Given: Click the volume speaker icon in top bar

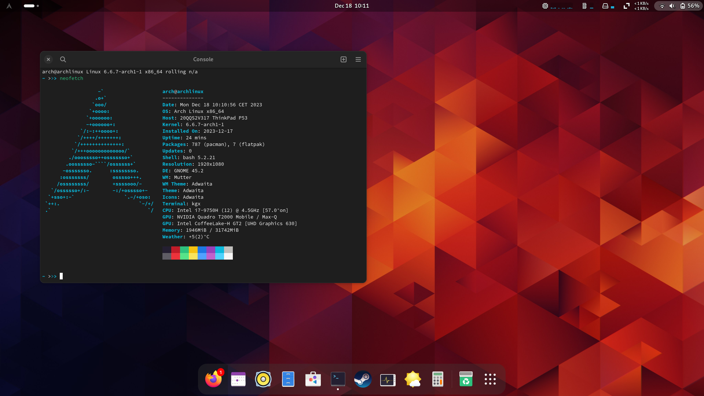Looking at the screenshot, I should 672,6.
